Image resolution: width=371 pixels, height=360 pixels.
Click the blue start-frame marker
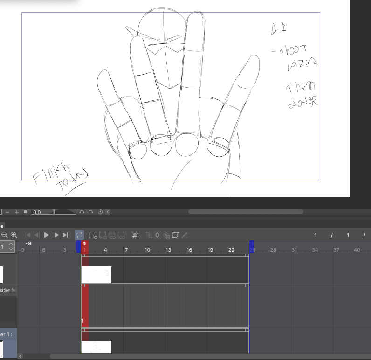79,247
